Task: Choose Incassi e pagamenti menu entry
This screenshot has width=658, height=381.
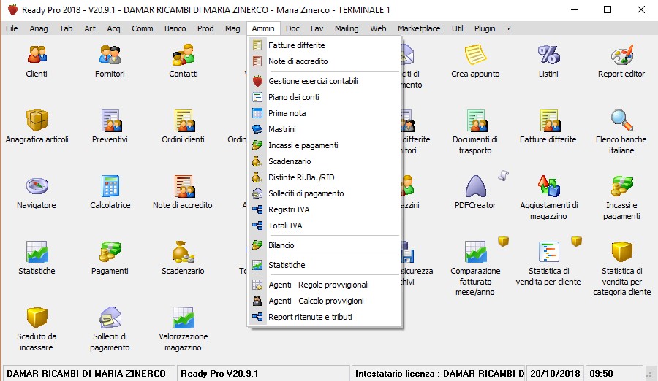Action: pyautogui.click(x=325, y=145)
